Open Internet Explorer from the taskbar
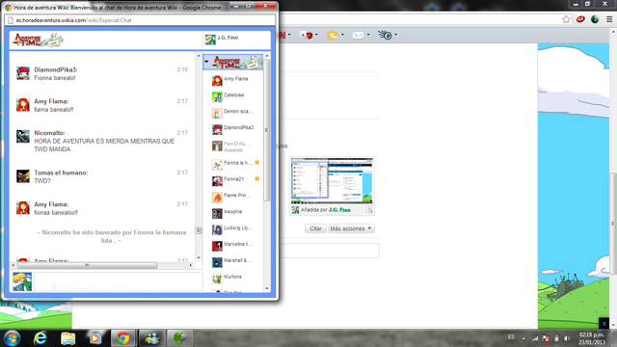Image resolution: width=617 pixels, height=347 pixels. point(40,338)
